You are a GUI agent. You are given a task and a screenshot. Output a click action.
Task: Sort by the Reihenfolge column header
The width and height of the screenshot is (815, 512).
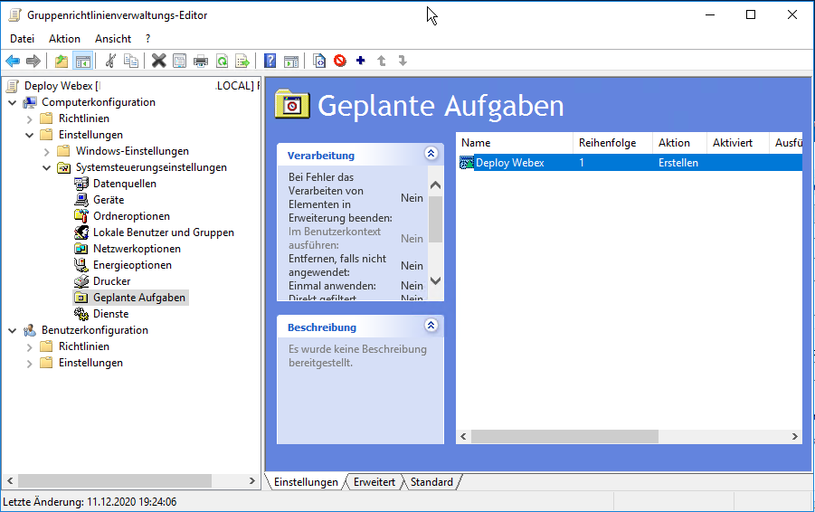tap(612, 143)
